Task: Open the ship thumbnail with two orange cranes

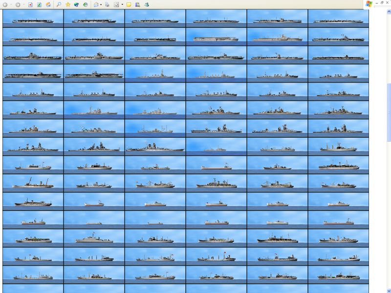Action: [x=33, y=183]
